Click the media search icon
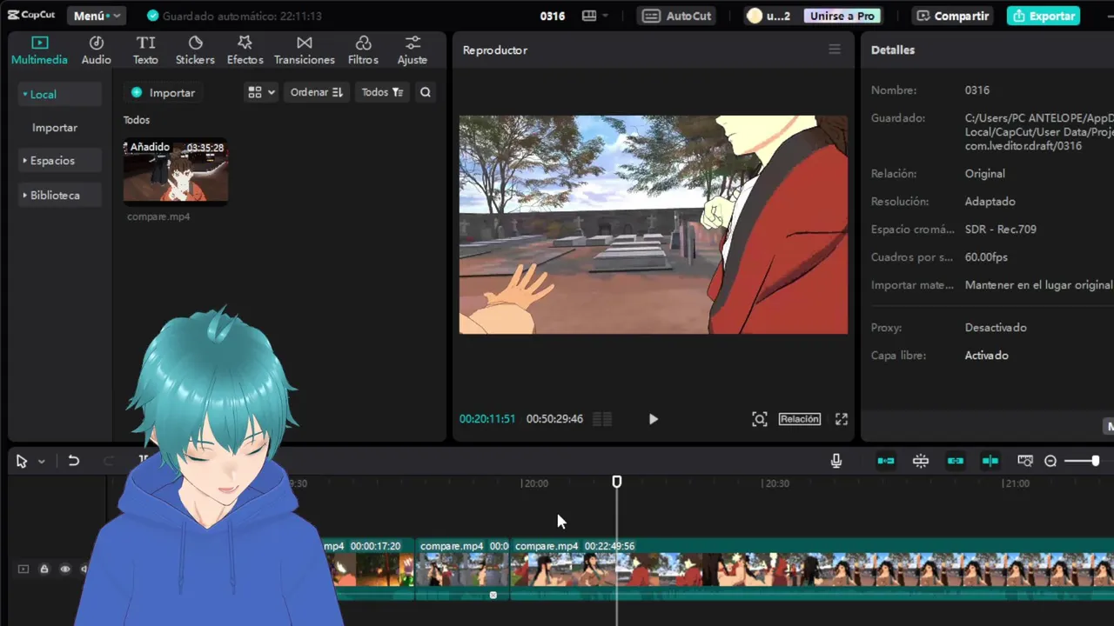 pos(426,92)
